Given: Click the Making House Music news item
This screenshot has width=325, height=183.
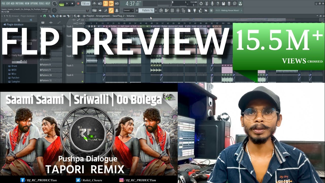Looking at the screenshot, I should (229, 10).
